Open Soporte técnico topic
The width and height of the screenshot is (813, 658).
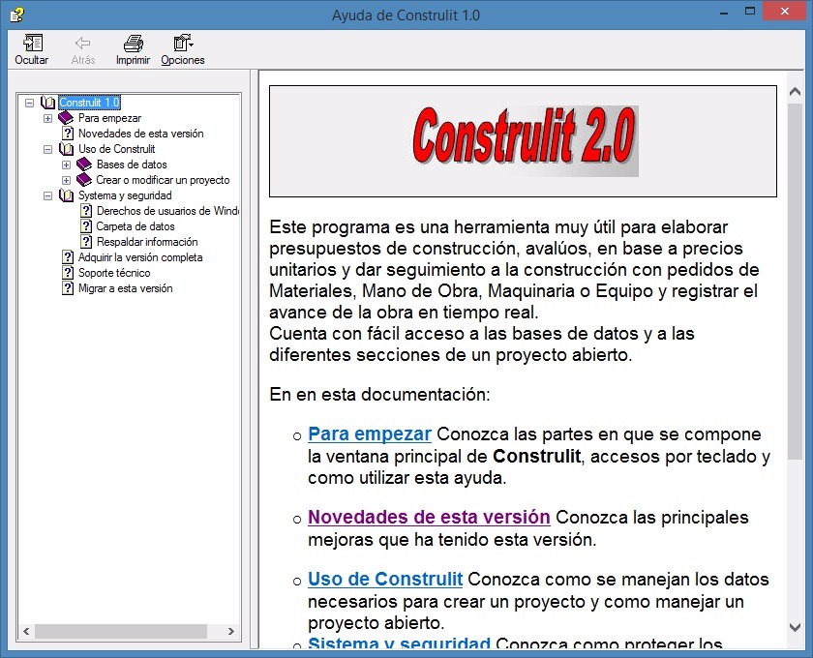[x=114, y=273]
